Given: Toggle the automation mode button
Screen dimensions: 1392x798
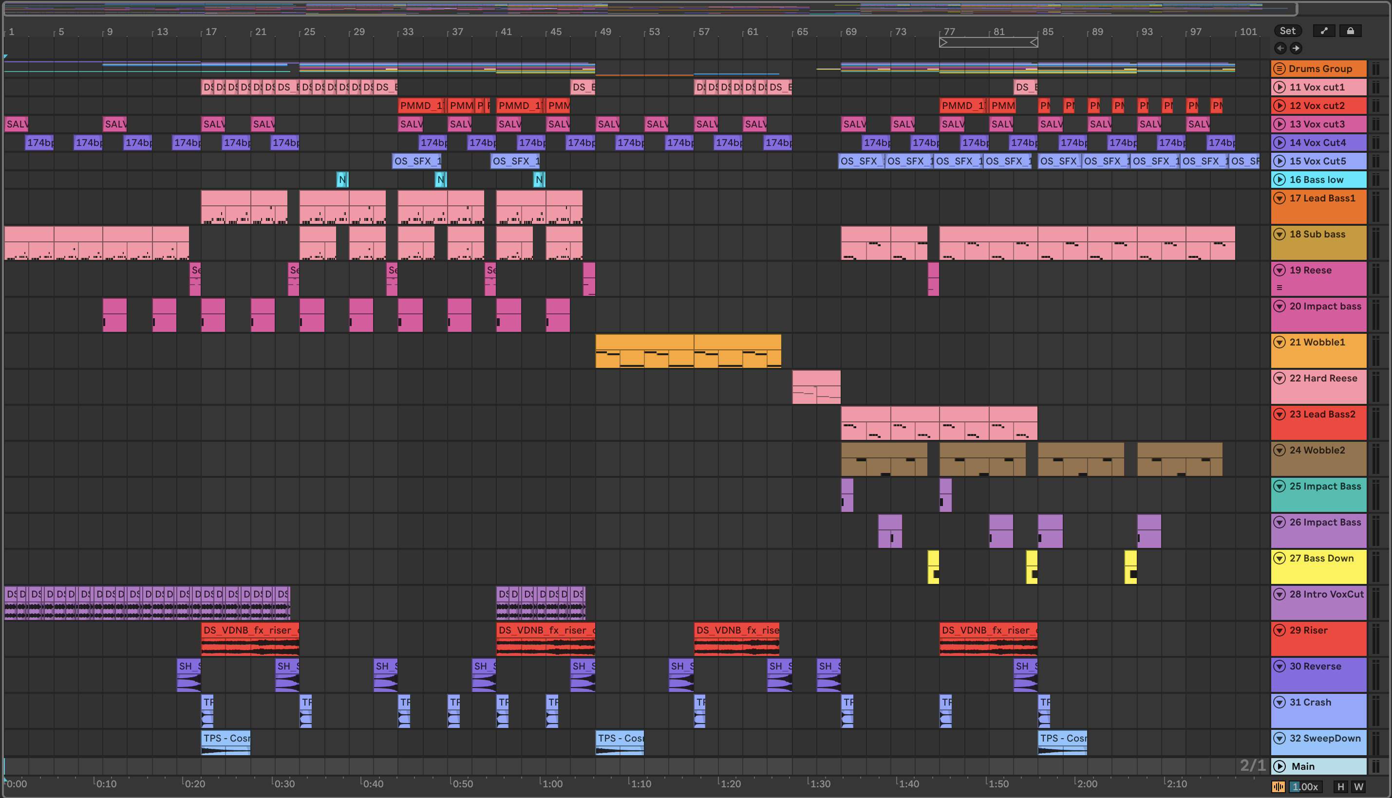Looking at the screenshot, I should click(1323, 31).
